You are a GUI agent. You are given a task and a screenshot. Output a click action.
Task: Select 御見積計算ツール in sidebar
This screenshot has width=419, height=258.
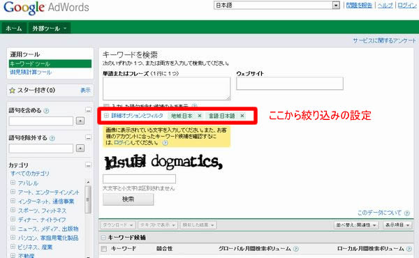(x=31, y=72)
